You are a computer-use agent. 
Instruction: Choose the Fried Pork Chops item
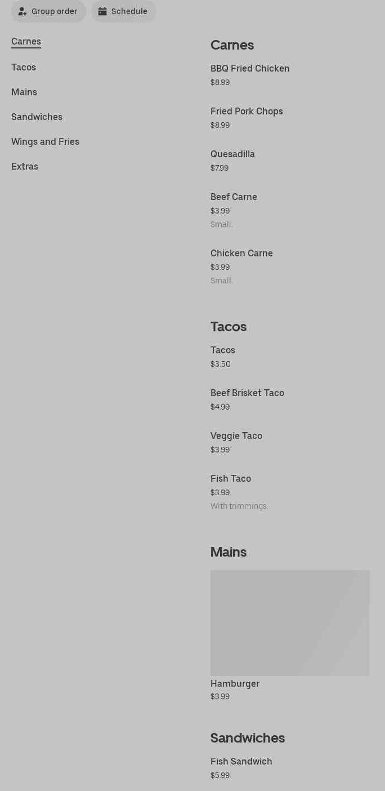click(247, 112)
